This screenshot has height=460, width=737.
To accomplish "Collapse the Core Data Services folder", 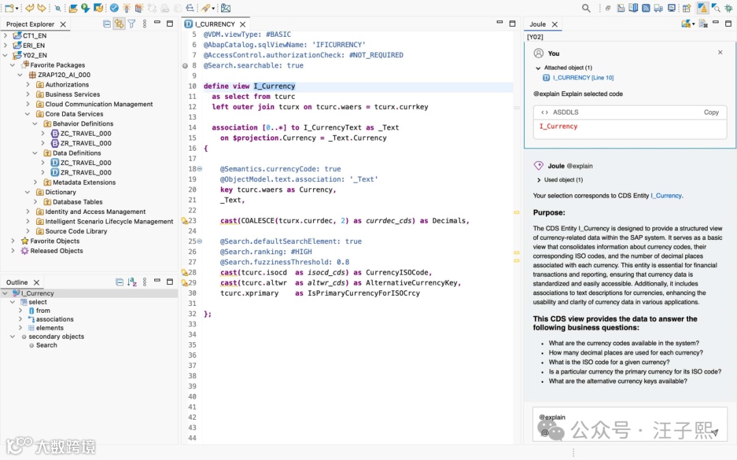I will [27, 114].
